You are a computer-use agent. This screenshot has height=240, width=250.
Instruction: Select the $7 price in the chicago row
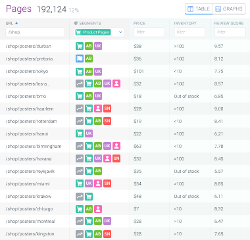click(136, 208)
